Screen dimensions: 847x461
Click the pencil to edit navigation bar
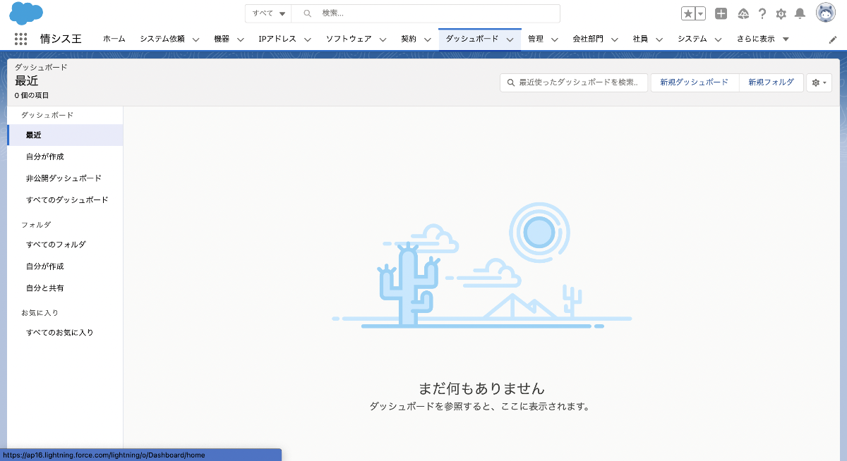(833, 39)
